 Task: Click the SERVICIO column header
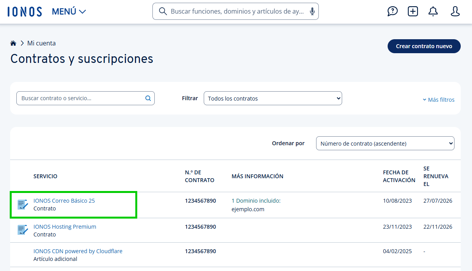[x=45, y=176]
